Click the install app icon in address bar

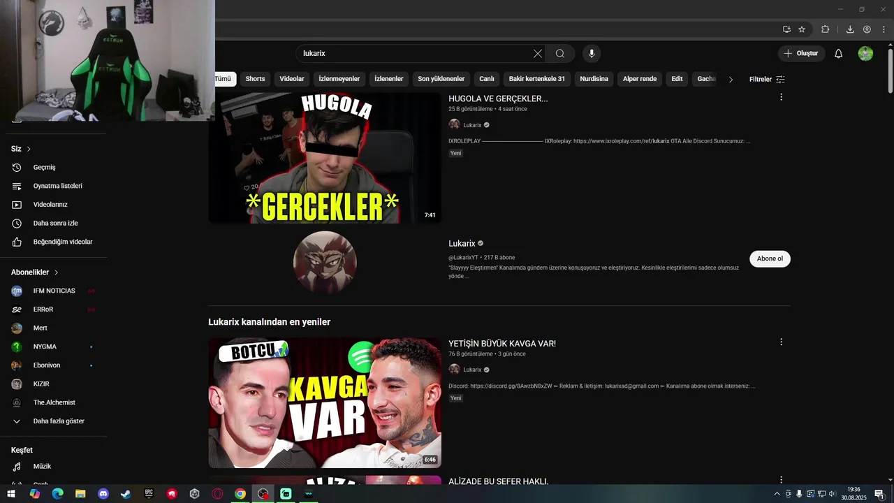(x=786, y=29)
